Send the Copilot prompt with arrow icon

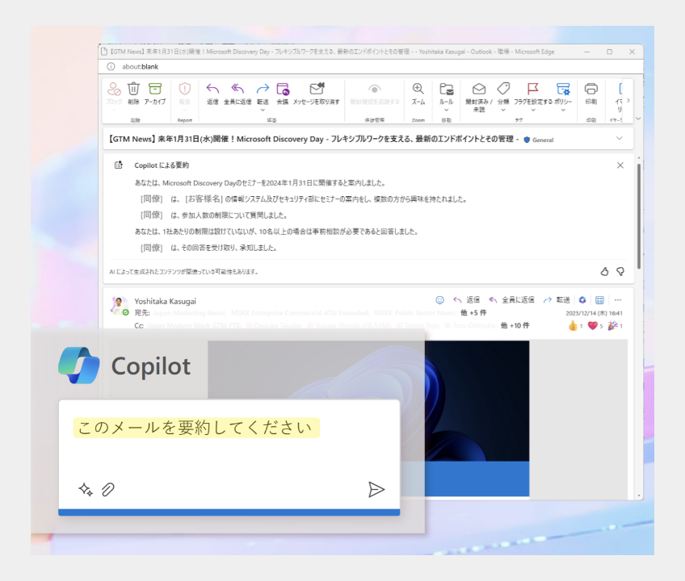[x=376, y=489]
